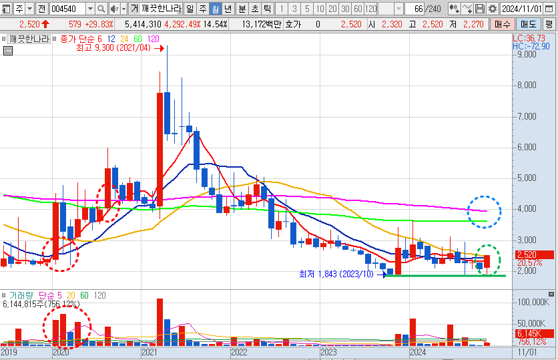
Task: Click the magnifier stock search icon
Action: tap(101, 9)
